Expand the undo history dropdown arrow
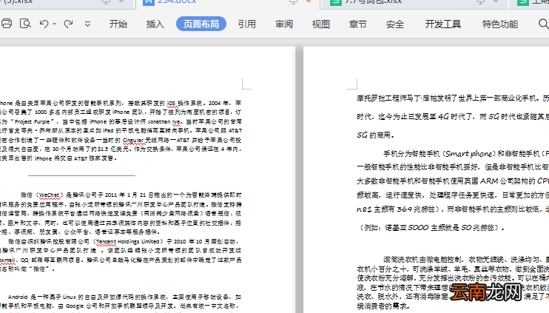The image size is (549, 313). click(54, 24)
